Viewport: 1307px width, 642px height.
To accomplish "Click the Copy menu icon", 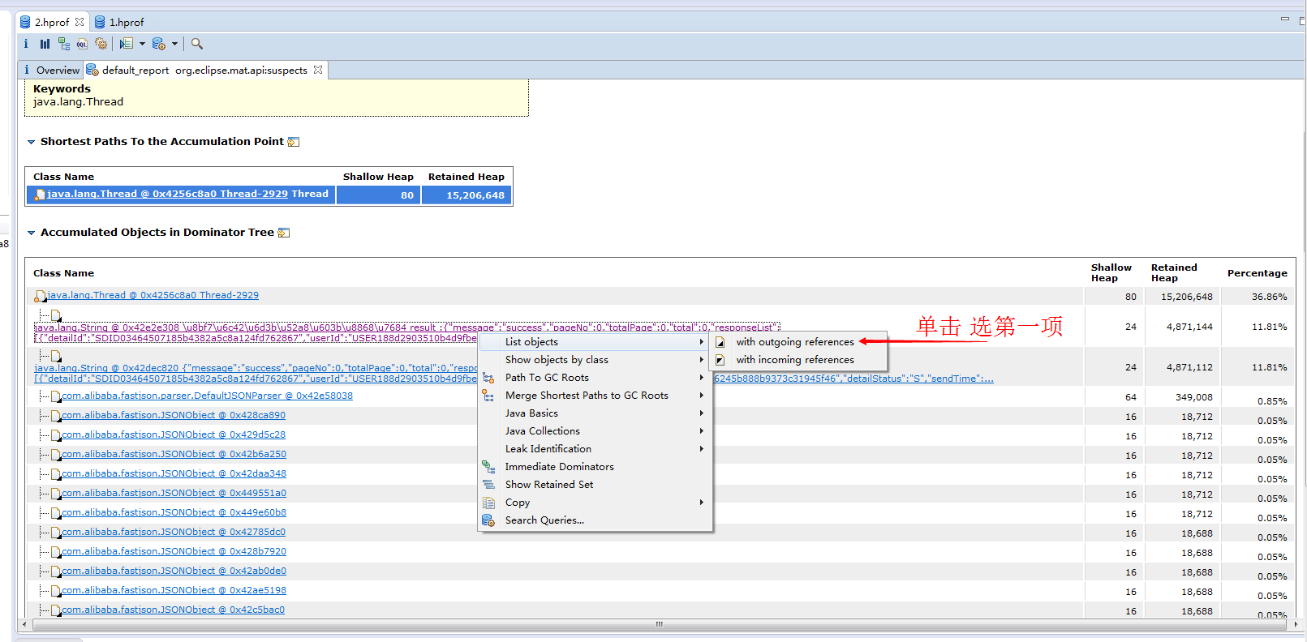I will click(x=488, y=503).
